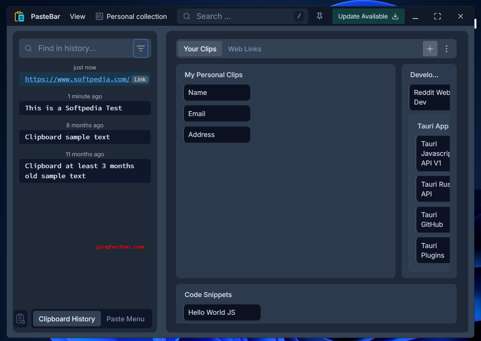Select the Clipboard History tab
Screen dimensions: 481x341
coord(67,319)
